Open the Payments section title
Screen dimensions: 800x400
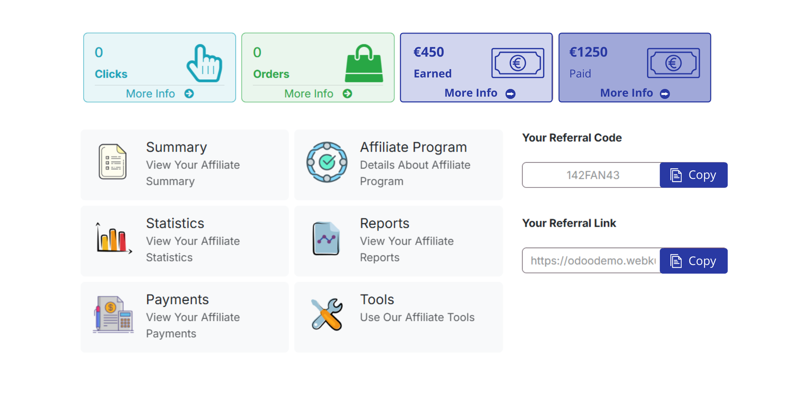pos(177,300)
